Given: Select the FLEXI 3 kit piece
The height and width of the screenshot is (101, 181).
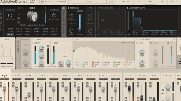Looking at the screenshot, I should [x=54, y=35].
